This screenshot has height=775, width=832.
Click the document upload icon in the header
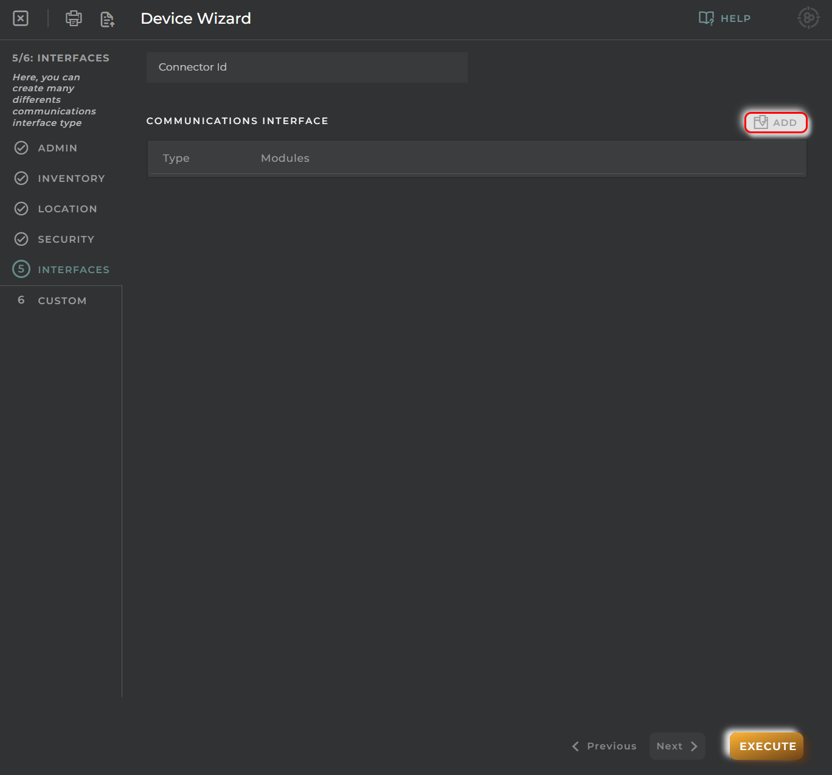coord(108,19)
